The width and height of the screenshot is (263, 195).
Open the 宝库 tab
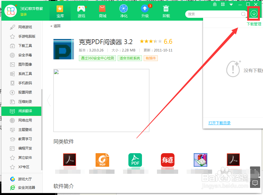point(60,11)
